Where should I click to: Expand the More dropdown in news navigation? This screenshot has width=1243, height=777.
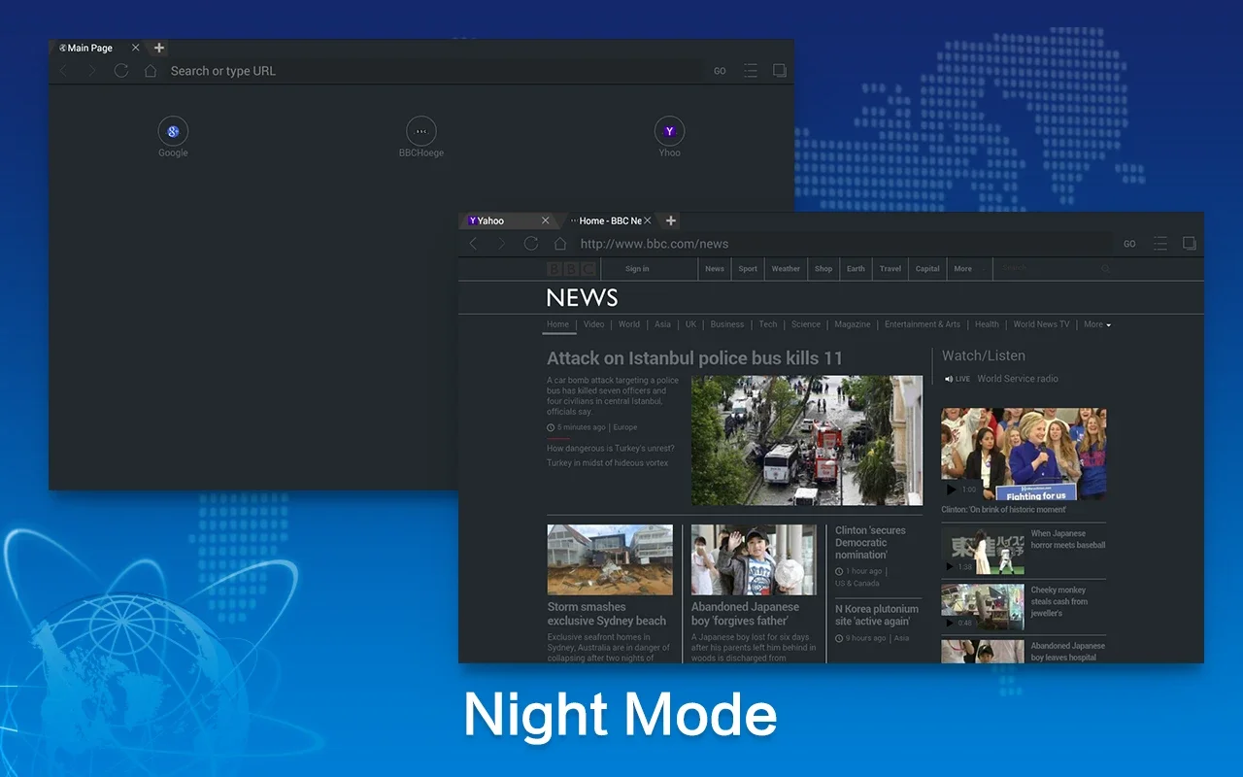(1097, 324)
